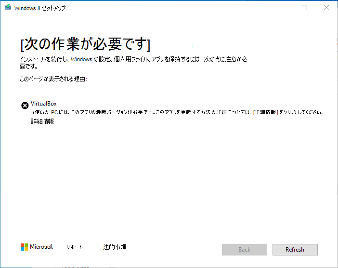Image resolution: width=338 pixels, height=268 pixels.
Task: Open the サポート link
Action: tap(74, 247)
